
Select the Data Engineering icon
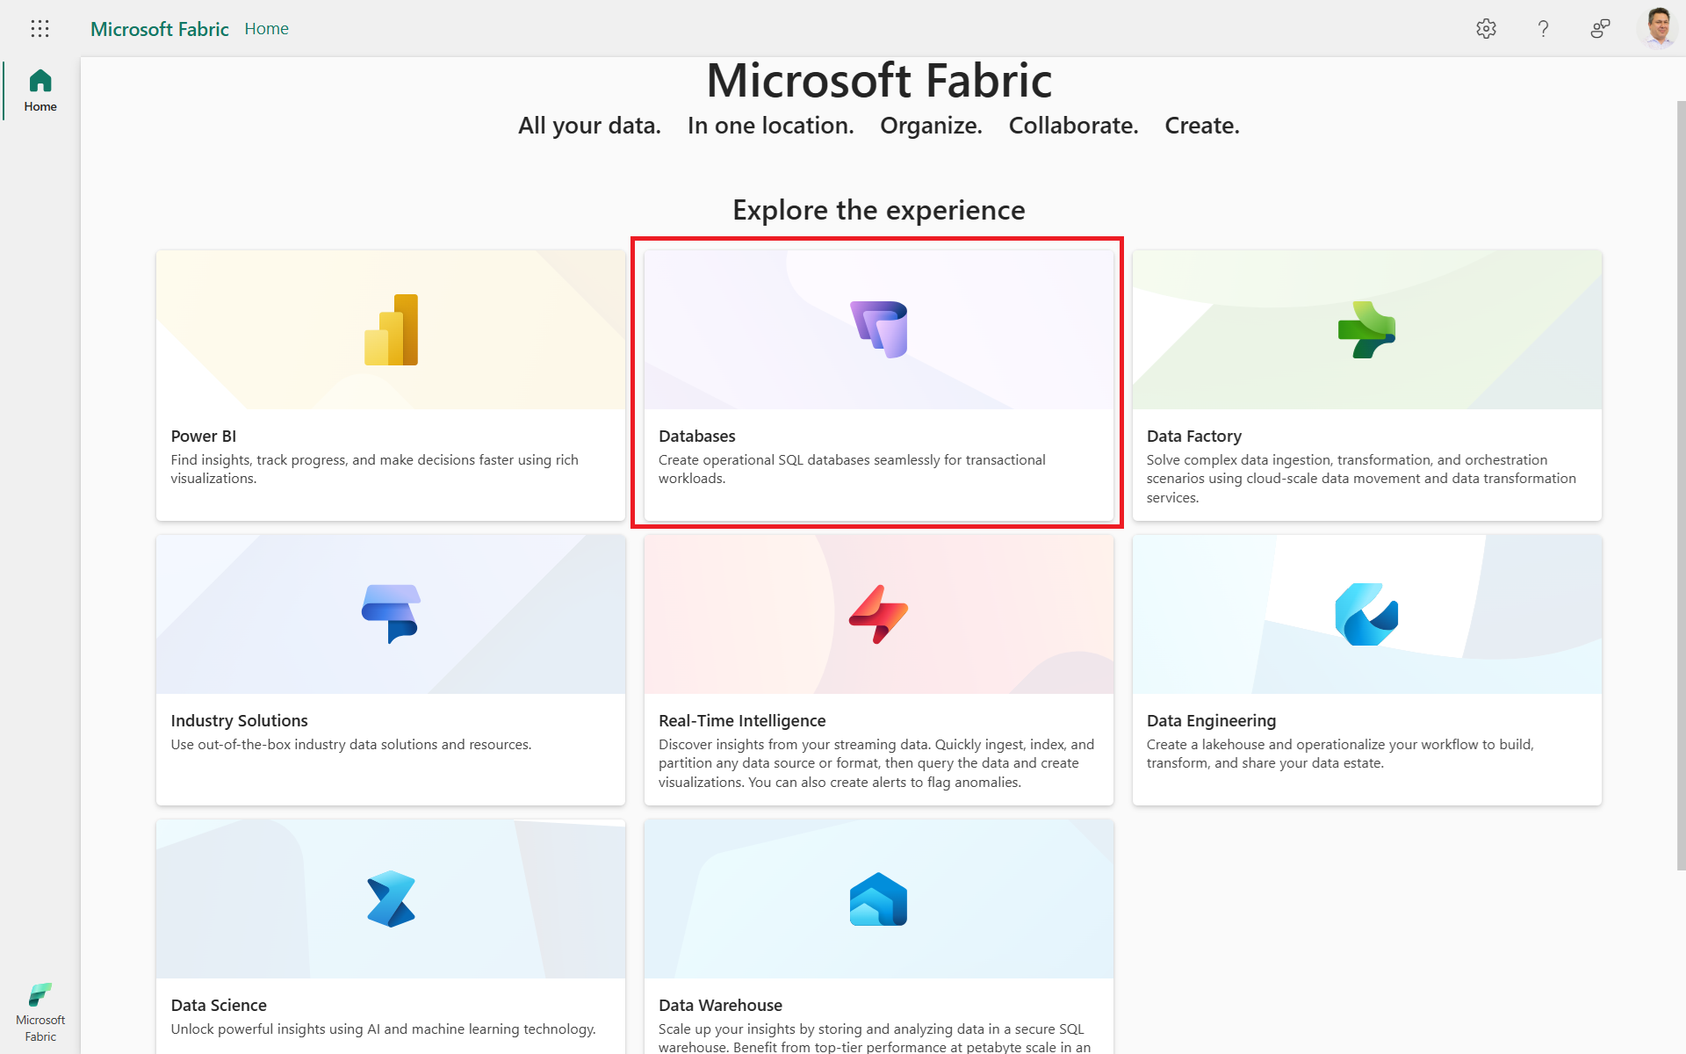(x=1366, y=613)
